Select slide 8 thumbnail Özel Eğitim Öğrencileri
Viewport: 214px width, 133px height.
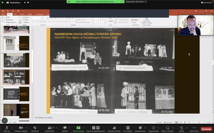coord(16,94)
